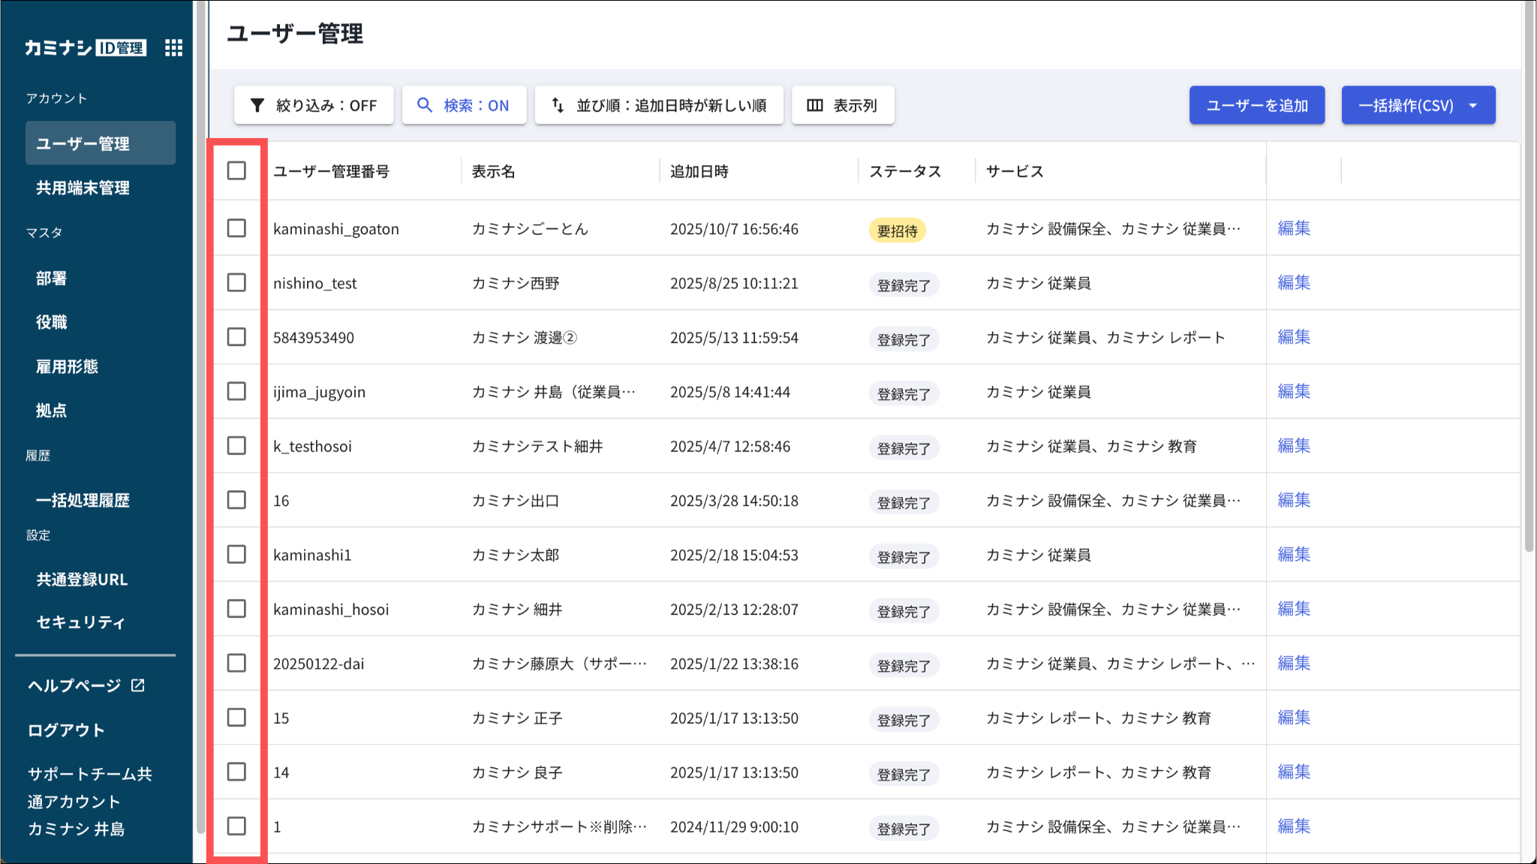
Task: Open the app switcher grid icon
Action: [173, 48]
